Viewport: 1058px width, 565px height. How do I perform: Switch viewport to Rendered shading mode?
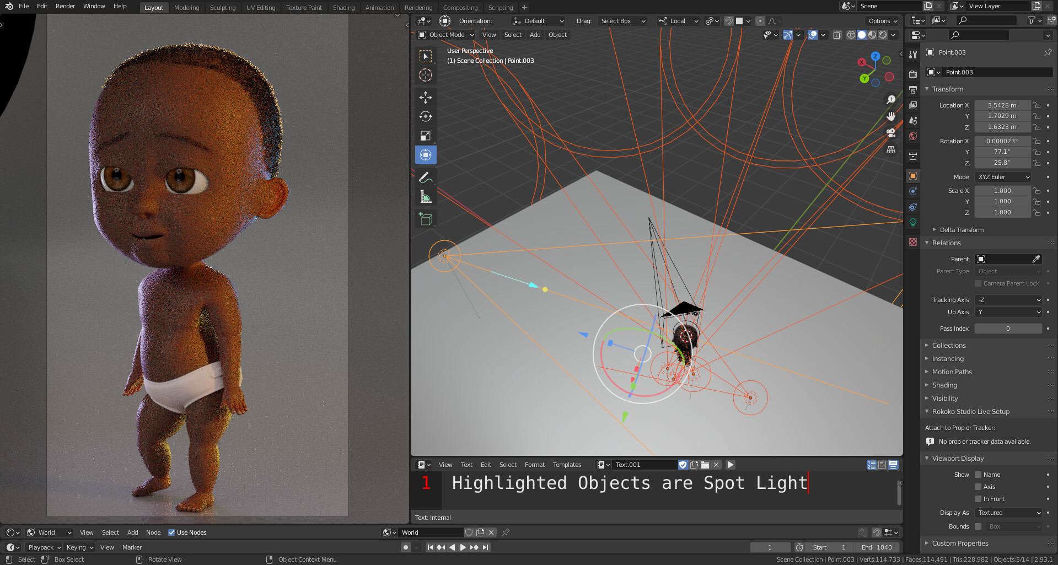[x=882, y=35]
